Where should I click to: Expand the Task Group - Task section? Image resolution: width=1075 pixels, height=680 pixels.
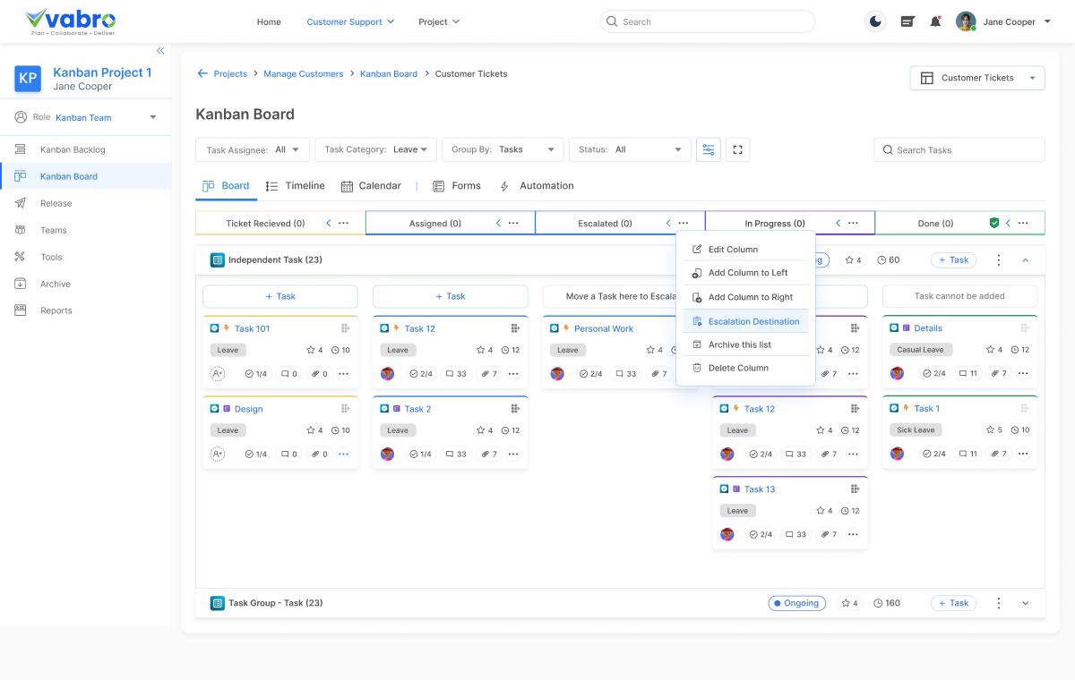pyautogui.click(x=1026, y=603)
